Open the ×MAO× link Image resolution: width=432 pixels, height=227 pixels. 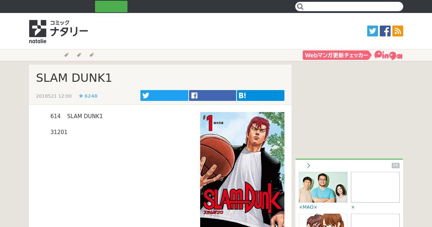[308, 207]
